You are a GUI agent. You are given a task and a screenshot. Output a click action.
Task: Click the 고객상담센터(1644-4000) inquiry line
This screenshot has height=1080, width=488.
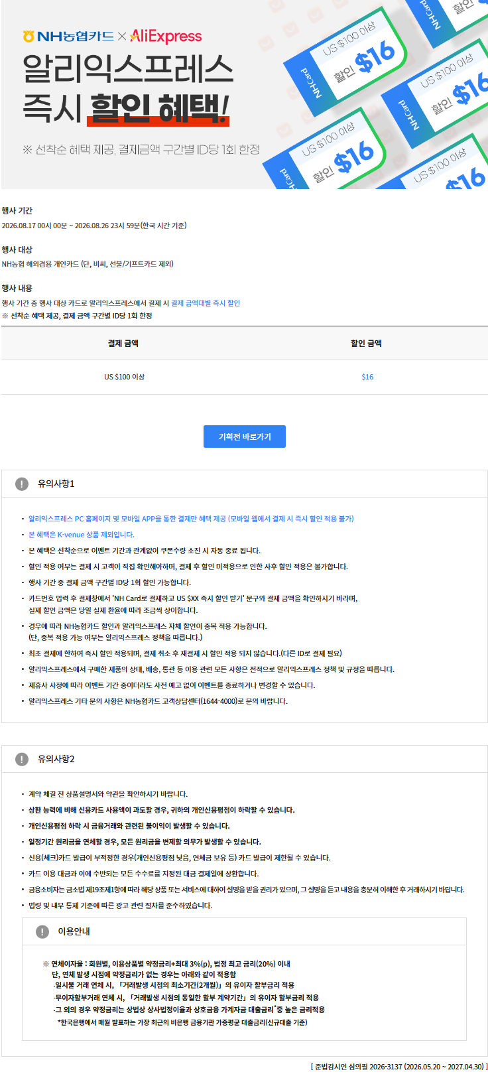click(158, 701)
